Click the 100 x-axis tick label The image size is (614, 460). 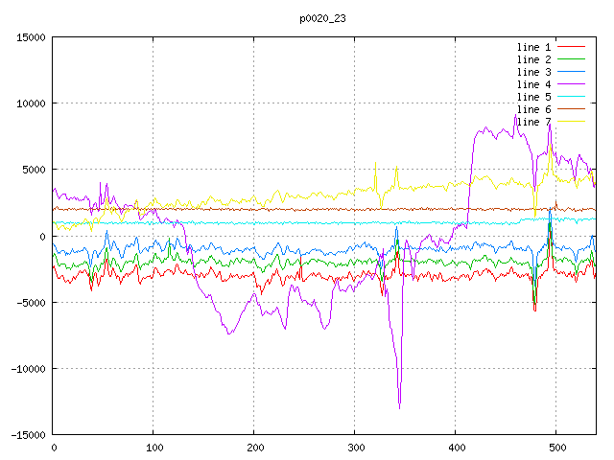pos(153,448)
